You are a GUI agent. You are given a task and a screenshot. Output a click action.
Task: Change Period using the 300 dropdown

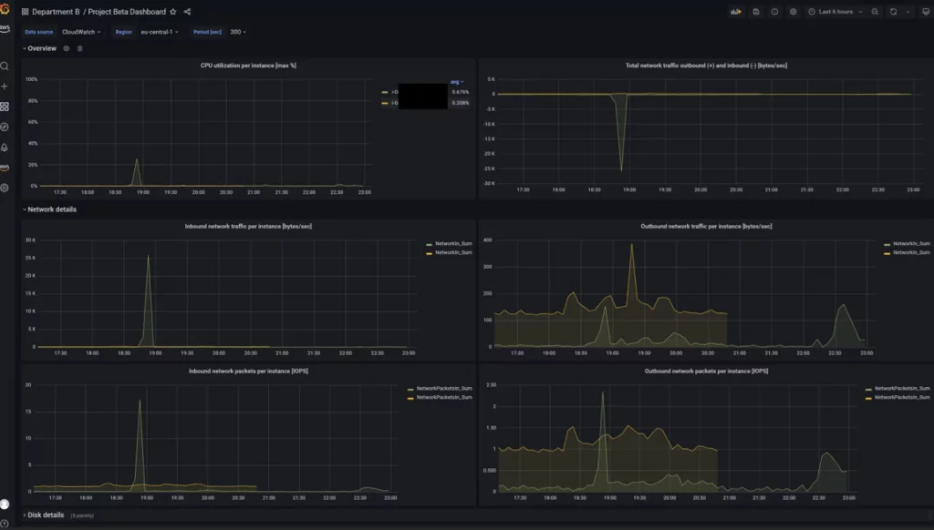[x=237, y=31]
